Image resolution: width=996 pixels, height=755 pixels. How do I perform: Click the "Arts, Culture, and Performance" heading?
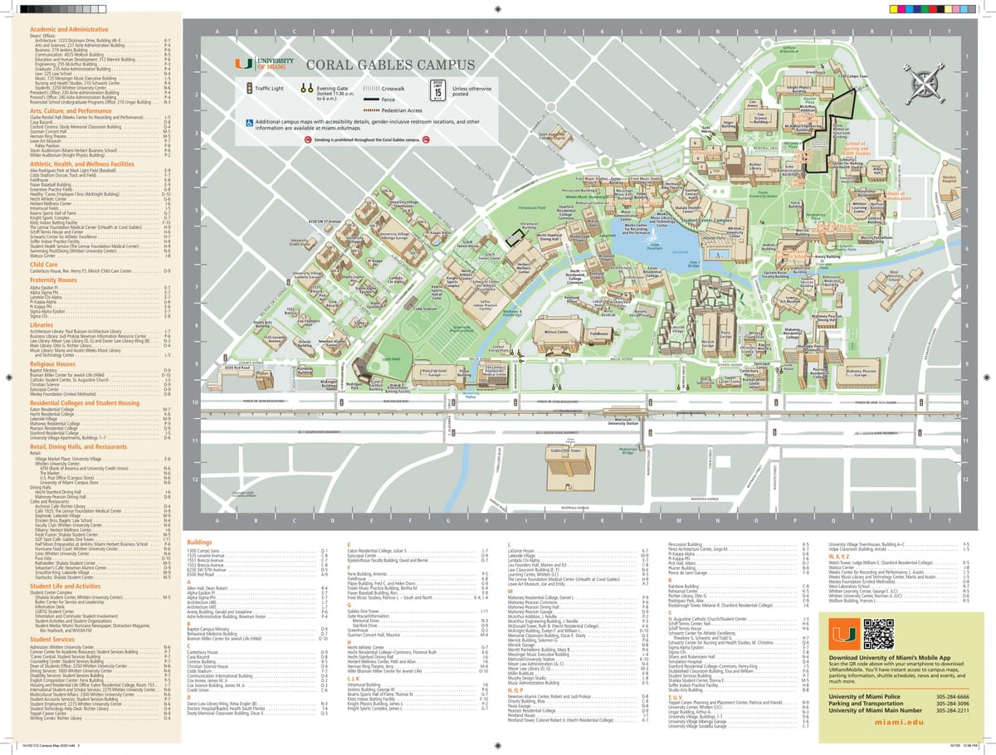[x=71, y=110]
